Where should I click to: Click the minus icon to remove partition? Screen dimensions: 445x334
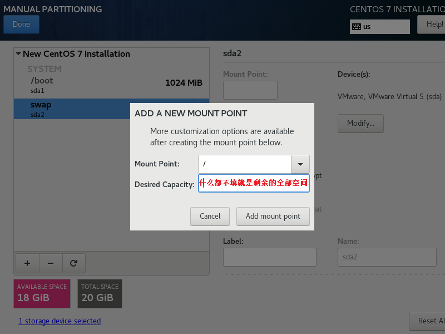(50, 263)
